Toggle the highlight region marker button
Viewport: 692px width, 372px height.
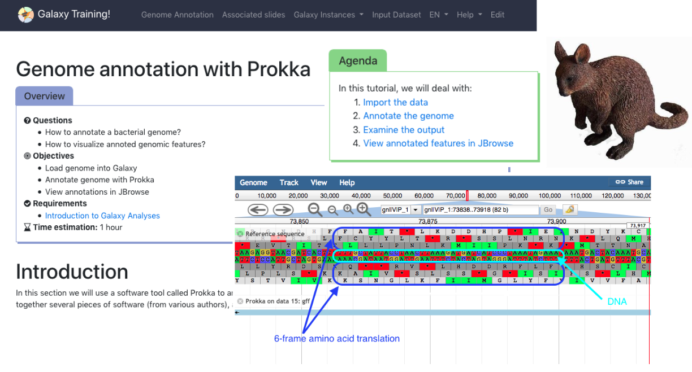pyautogui.click(x=569, y=209)
